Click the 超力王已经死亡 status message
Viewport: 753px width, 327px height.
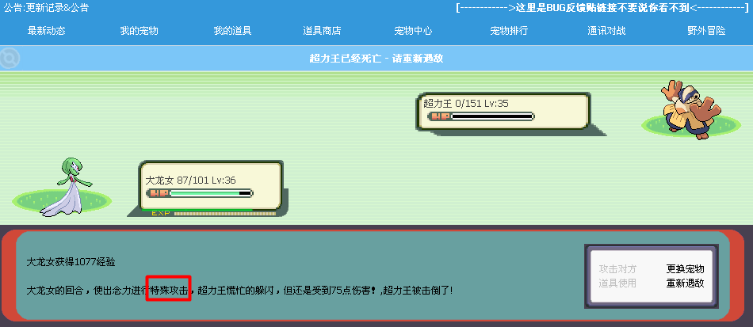tap(376, 59)
